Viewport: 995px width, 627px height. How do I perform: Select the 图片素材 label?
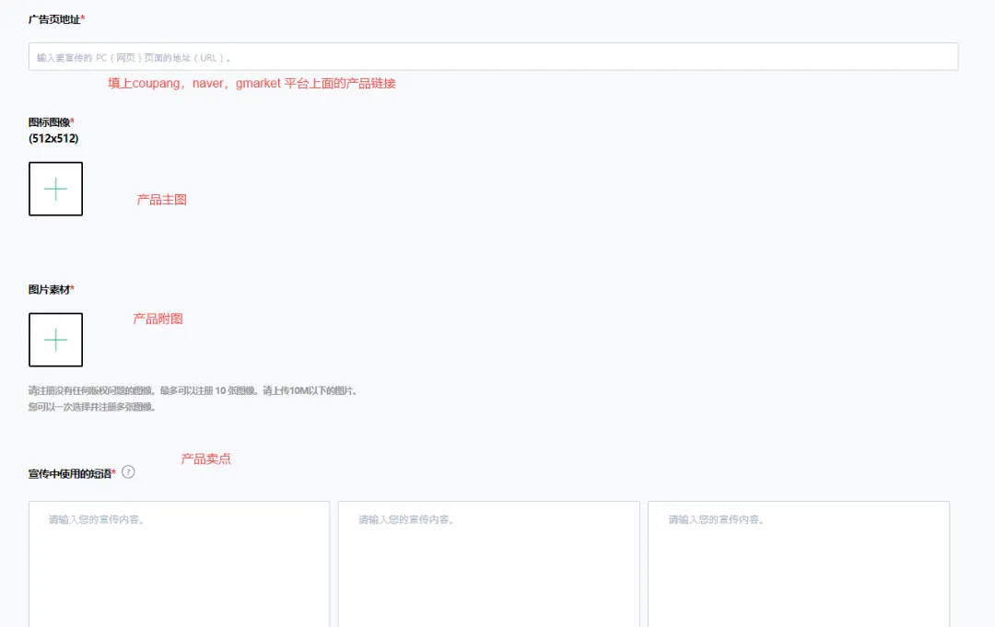(50, 290)
